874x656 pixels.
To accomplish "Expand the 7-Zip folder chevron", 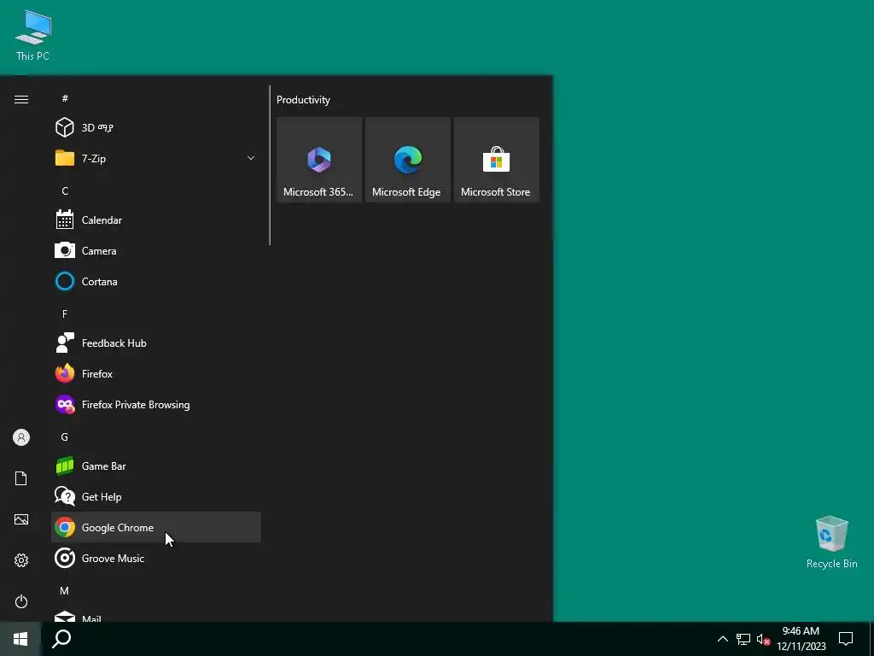I will point(251,158).
